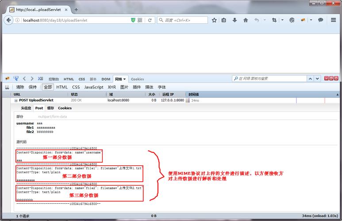Open the QR code icon in address bar
The width and height of the screenshot is (342, 221).
(140, 20)
